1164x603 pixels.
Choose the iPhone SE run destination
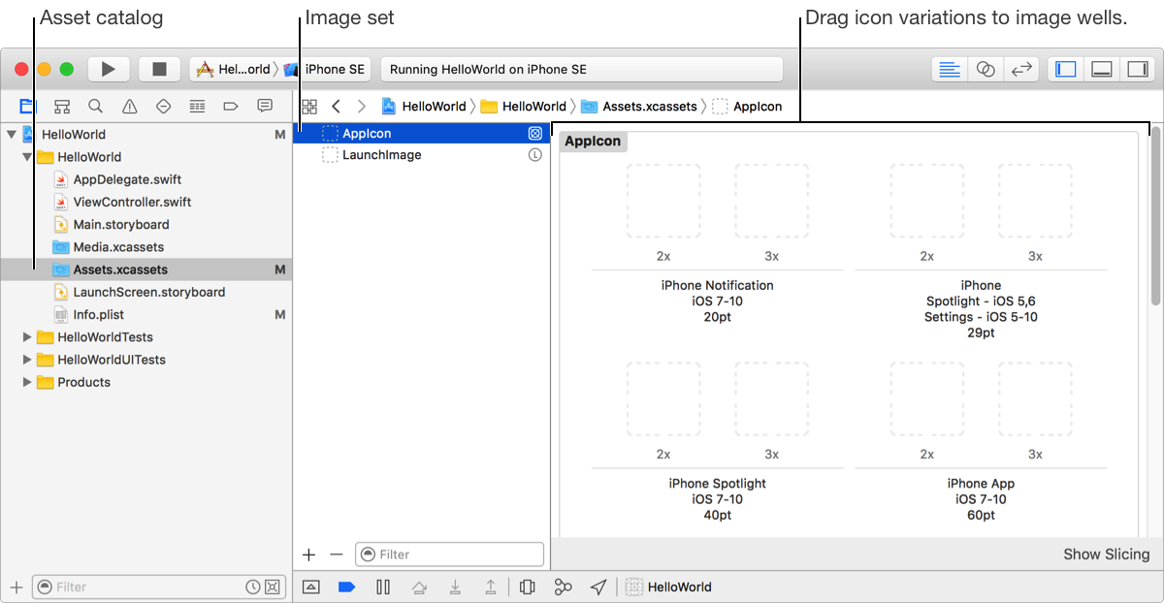point(326,69)
